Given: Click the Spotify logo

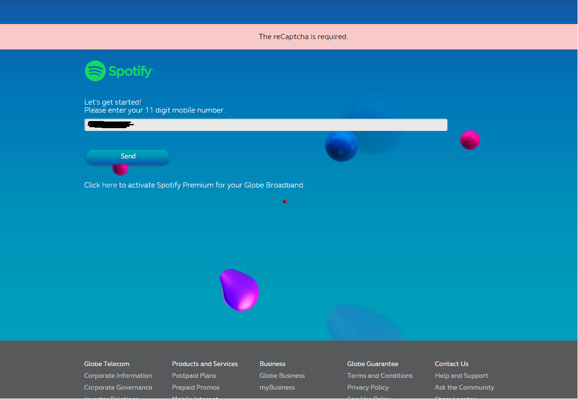Looking at the screenshot, I should click(x=119, y=71).
